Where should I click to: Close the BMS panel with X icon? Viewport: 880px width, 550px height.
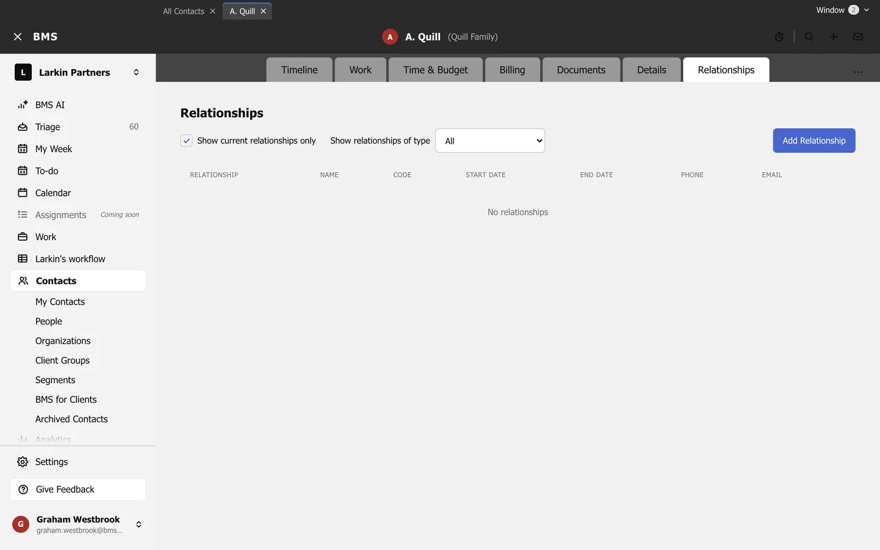tap(18, 37)
